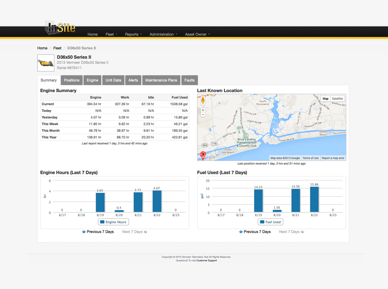The height and width of the screenshot is (289, 388).
Task: Click the Fuel Used column header
Action: (x=179, y=97)
